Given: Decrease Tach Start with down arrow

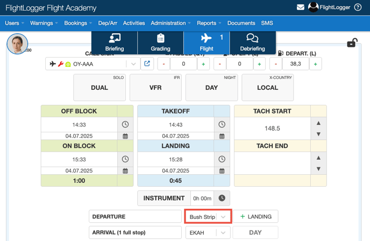Looking at the screenshot, I should coord(318,134).
